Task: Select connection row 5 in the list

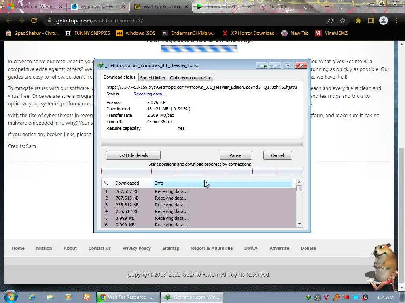Action: (199, 218)
